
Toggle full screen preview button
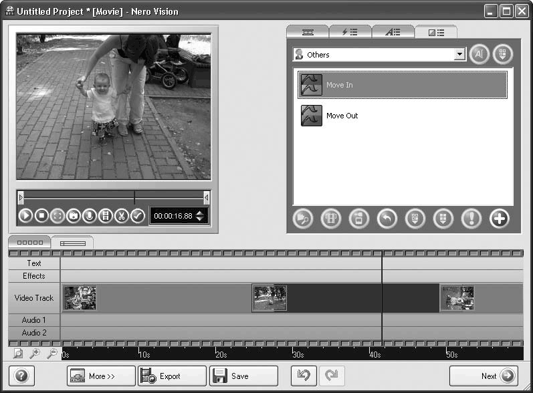point(57,216)
